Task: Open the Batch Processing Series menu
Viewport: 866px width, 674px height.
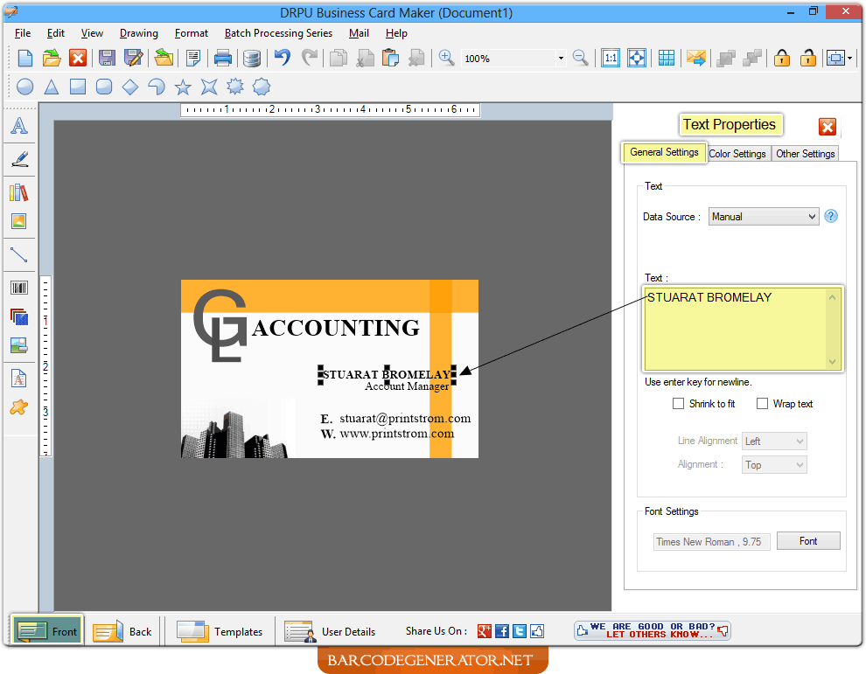Action: (278, 33)
